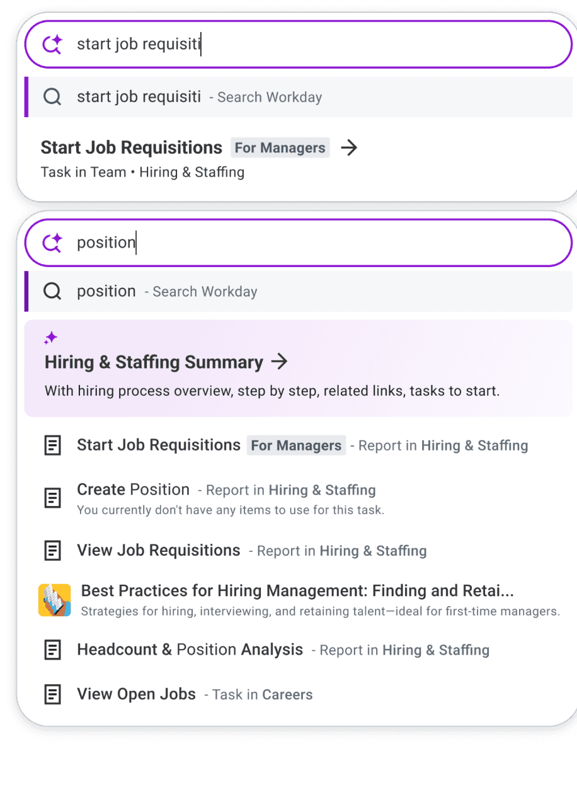Select View Open Jobs task in Careers
The image size is (577, 809).
(136, 694)
